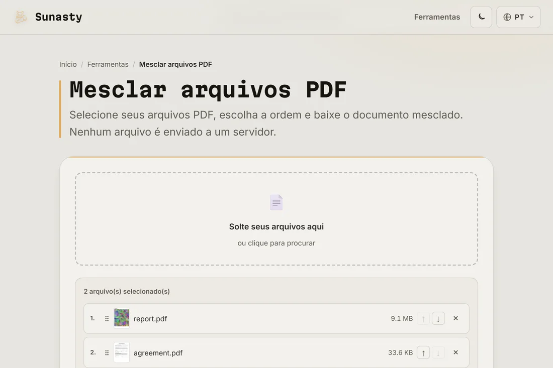Toggle dark mode with the moon icon
The height and width of the screenshot is (368, 553).
pos(481,17)
